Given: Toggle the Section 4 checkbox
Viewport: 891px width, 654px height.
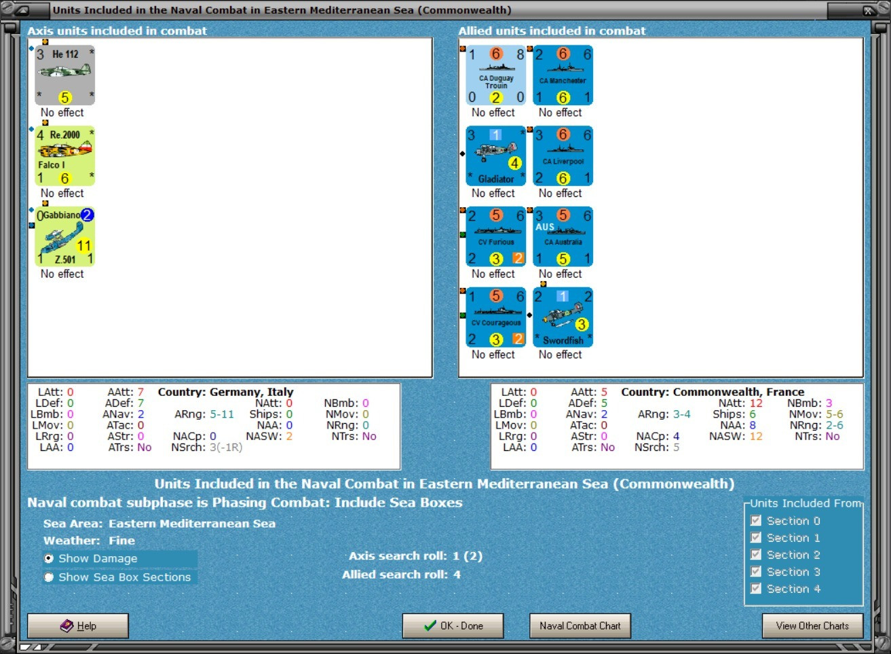Looking at the screenshot, I should click(756, 589).
